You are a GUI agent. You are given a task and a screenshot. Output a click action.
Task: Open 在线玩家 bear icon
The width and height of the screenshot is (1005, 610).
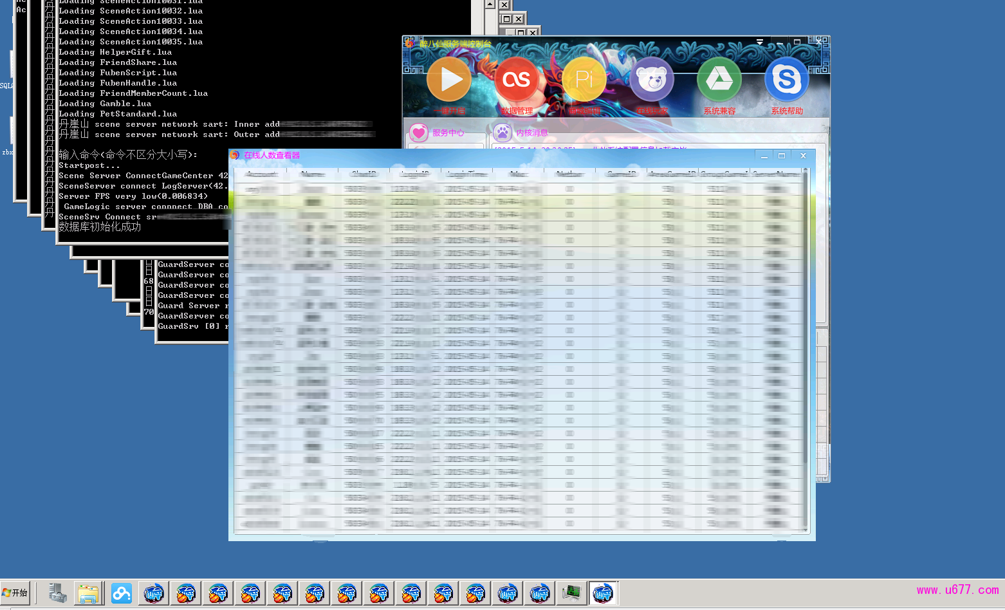click(x=652, y=80)
